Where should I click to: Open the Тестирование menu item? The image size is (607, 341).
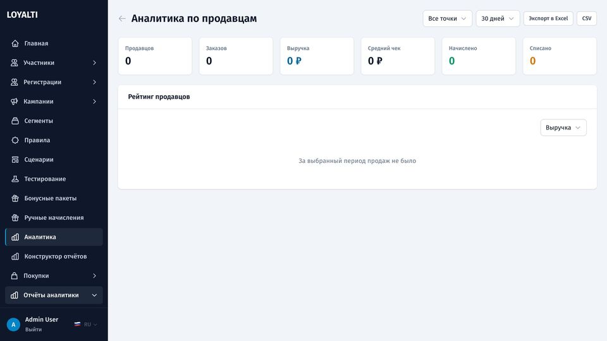[54, 179]
